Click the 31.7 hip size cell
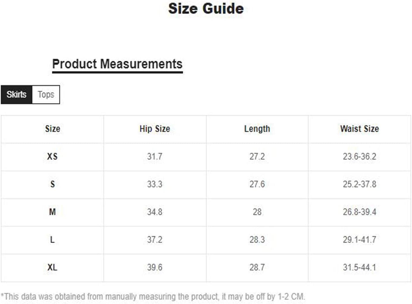Screen dimensions: 412x304 click(x=155, y=157)
